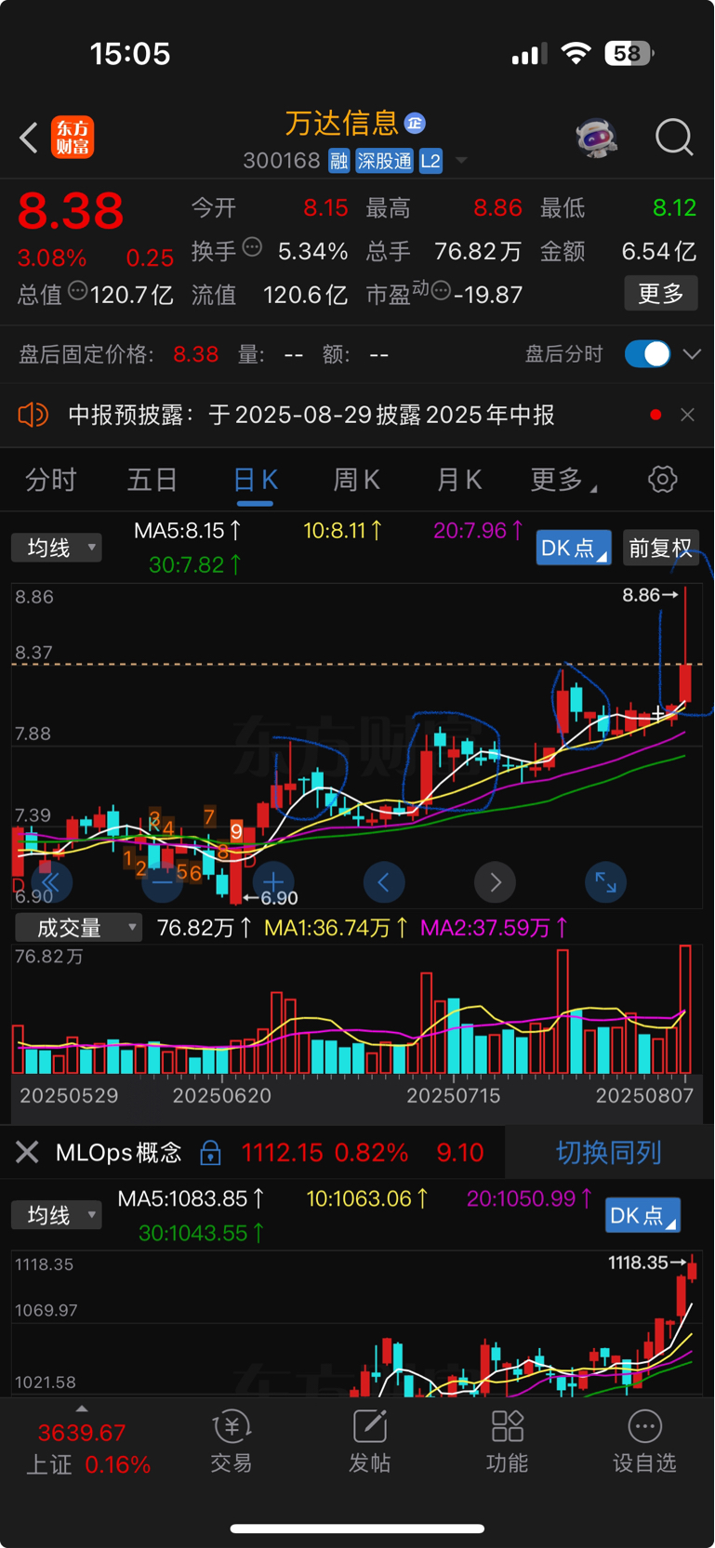Image resolution: width=715 pixels, height=1548 pixels.
Task: Open the MLOps chart DK点 button
Action: point(642,1215)
